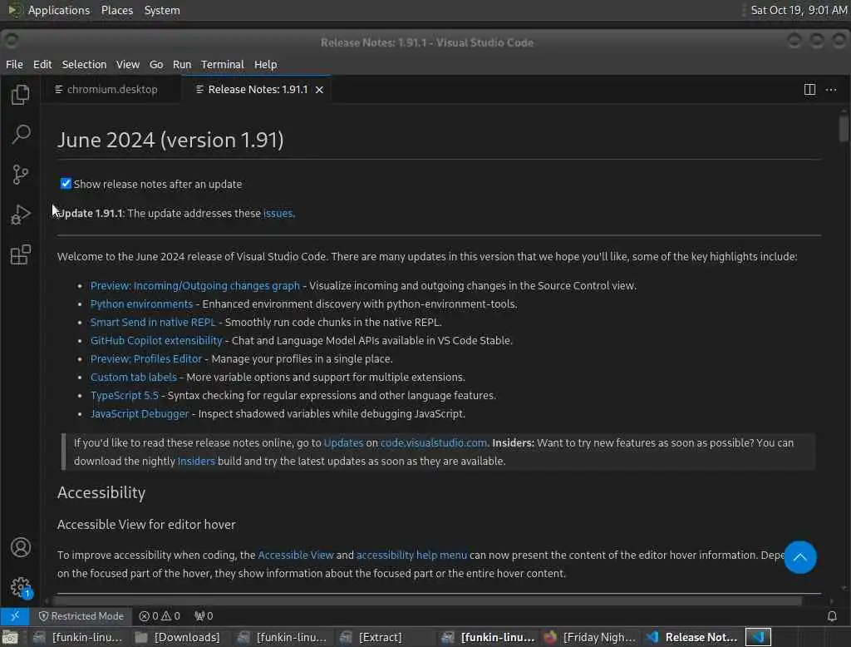Switch to Friday Nigh... Firefox taskbar window
This screenshot has width=851, height=647.
pyautogui.click(x=589, y=637)
